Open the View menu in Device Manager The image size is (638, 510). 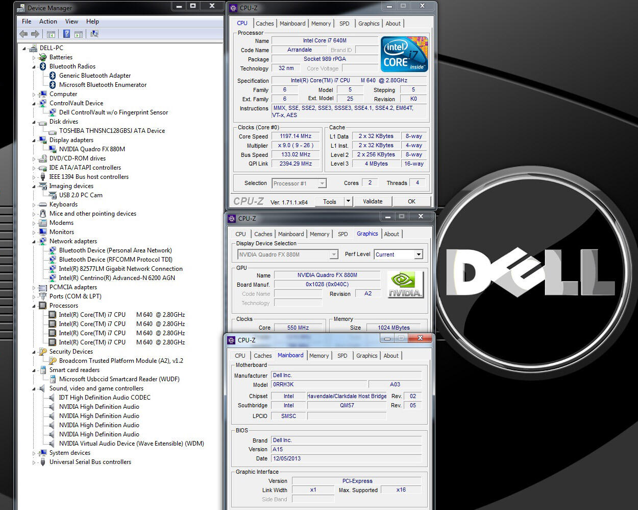click(x=71, y=21)
